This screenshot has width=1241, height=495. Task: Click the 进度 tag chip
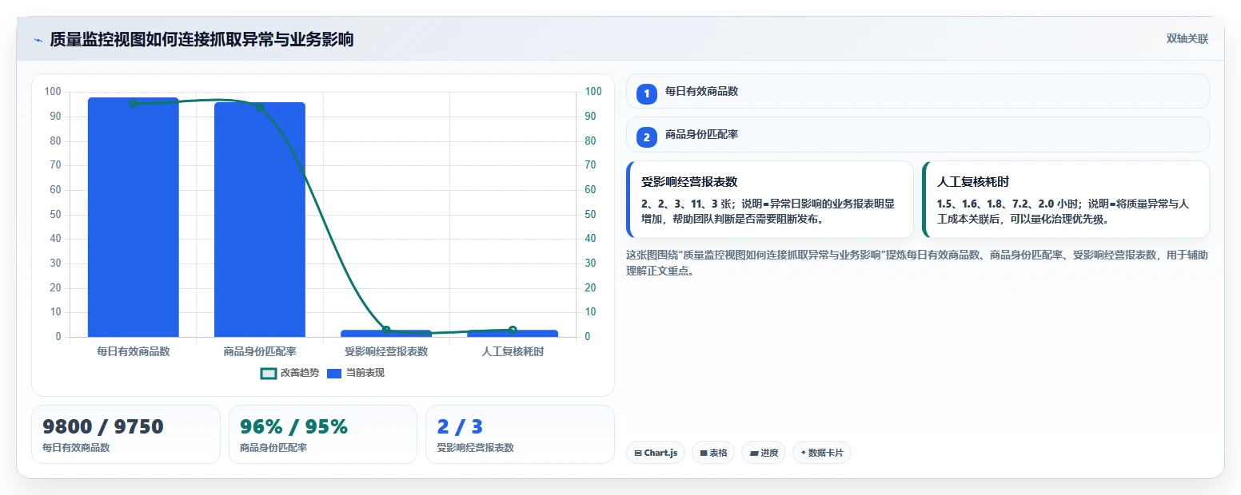point(763,453)
